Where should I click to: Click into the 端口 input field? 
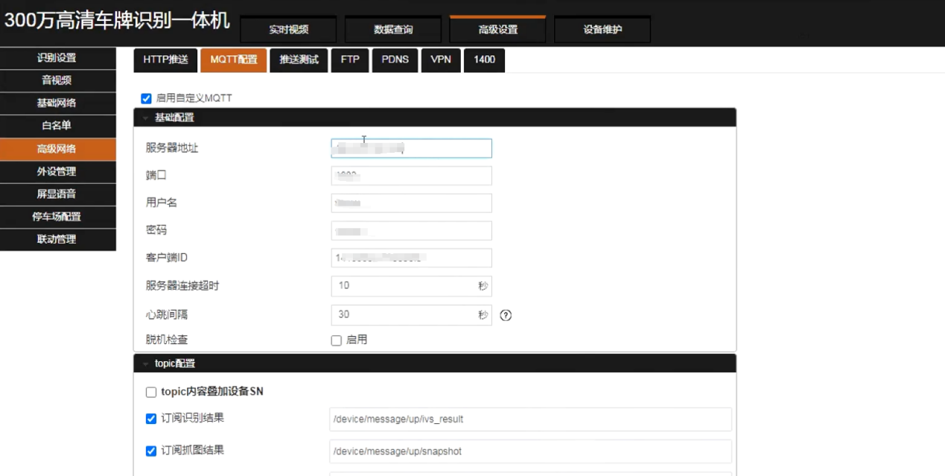coord(411,176)
